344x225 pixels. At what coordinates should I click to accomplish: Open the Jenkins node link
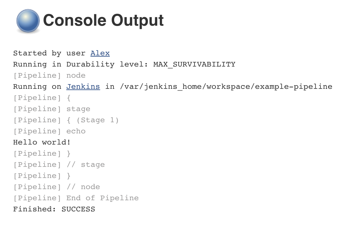pos(83,87)
